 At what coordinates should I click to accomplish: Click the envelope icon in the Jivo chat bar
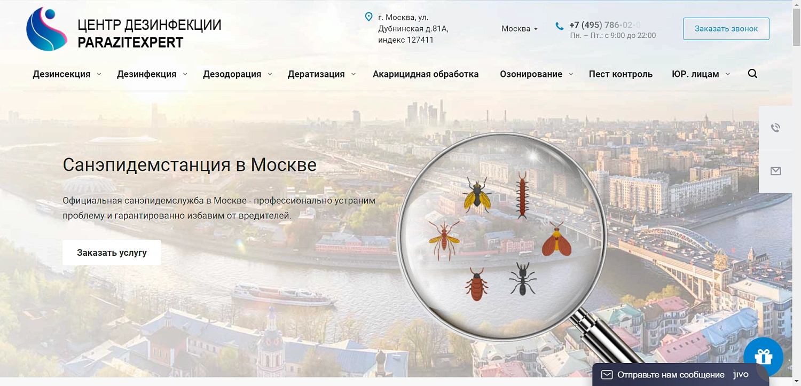pos(607,374)
